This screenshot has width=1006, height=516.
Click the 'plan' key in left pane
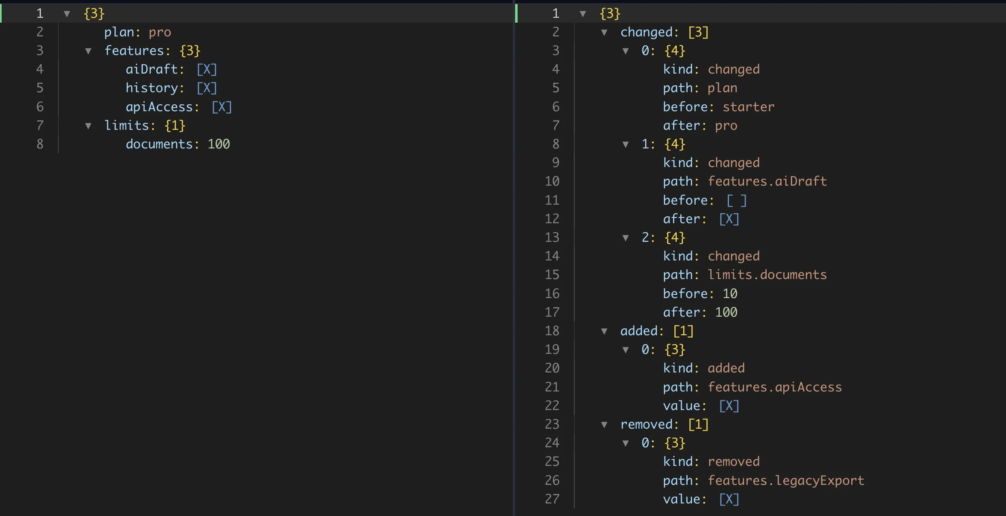click(119, 32)
